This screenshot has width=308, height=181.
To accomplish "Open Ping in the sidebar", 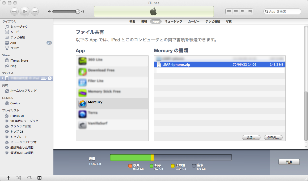I will [11, 66].
